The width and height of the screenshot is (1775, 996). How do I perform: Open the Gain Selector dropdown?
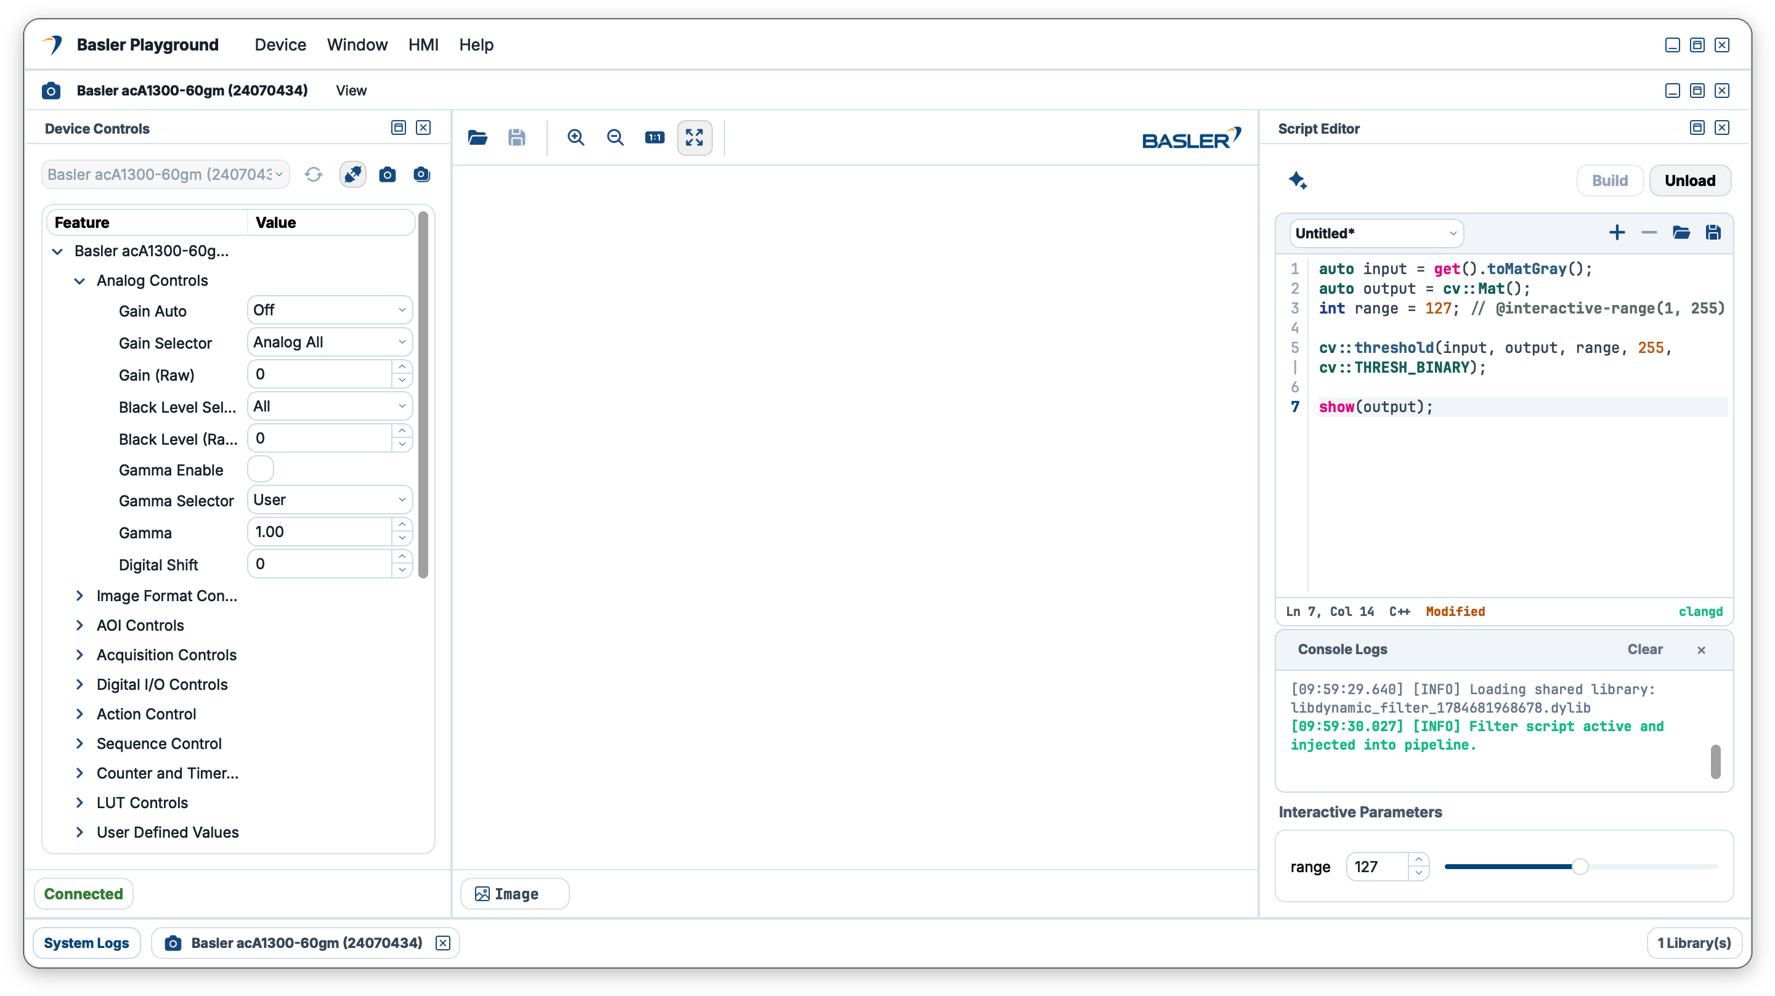[x=330, y=342]
